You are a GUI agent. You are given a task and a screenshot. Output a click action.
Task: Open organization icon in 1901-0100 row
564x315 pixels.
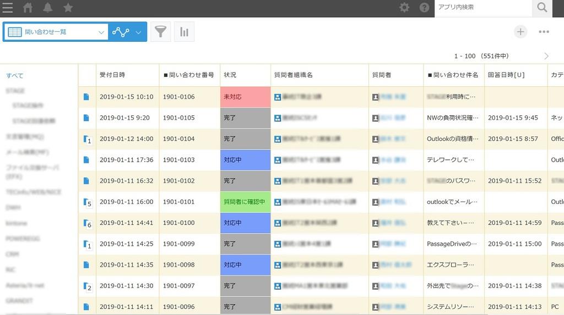(x=278, y=223)
